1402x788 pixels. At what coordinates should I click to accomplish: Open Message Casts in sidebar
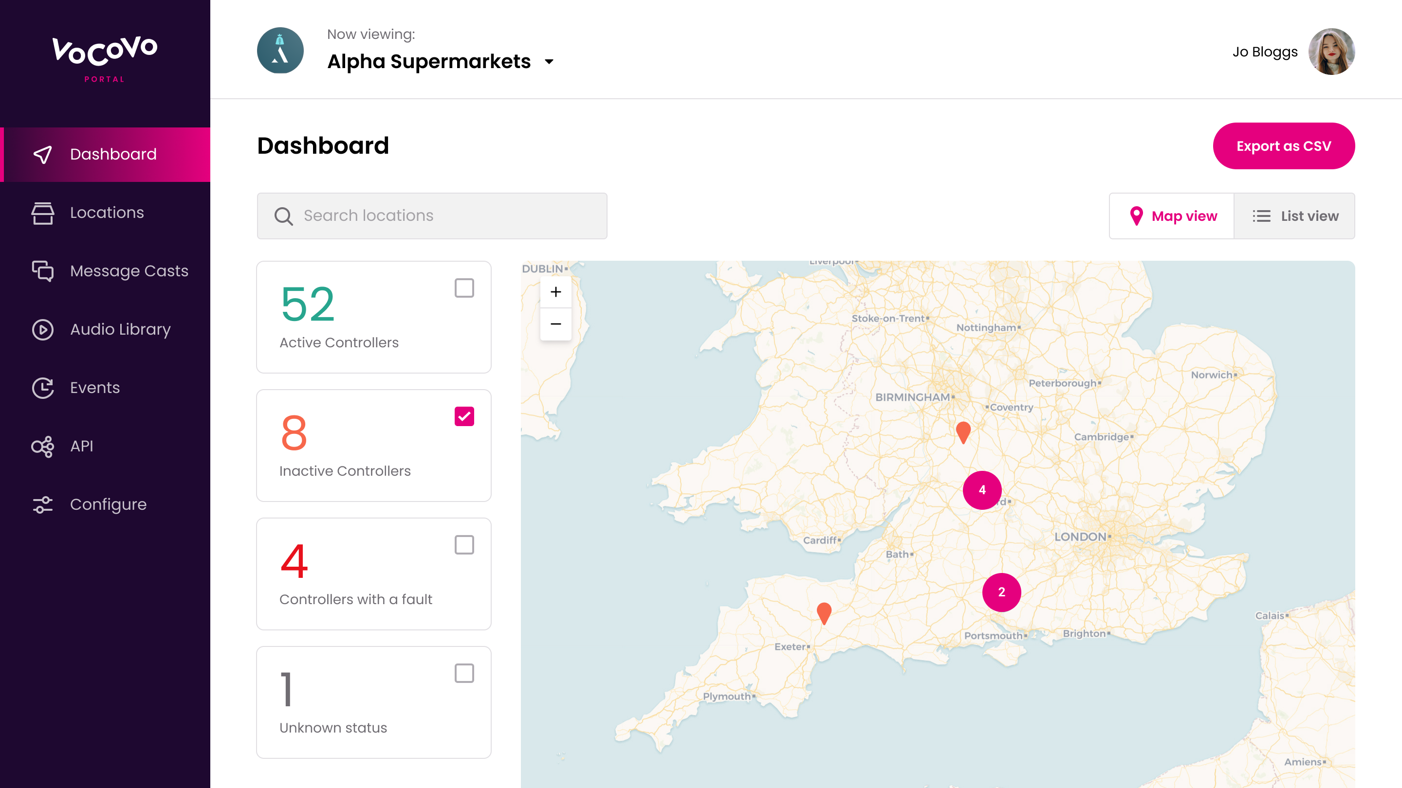pyautogui.click(x=105, y=271)
